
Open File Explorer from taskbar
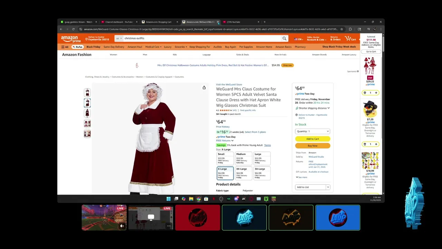[191, 199]
